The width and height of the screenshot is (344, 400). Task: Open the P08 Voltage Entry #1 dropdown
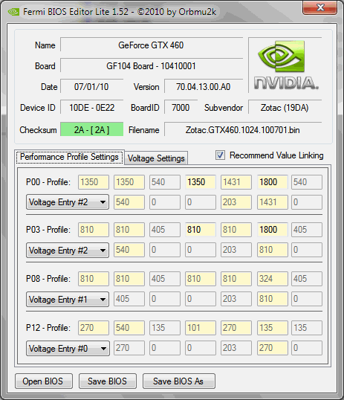pyautogui.click(x=68, y=299)
